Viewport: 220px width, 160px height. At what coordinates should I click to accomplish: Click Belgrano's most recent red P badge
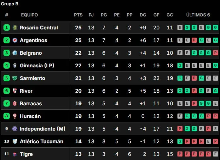(215, 53)
